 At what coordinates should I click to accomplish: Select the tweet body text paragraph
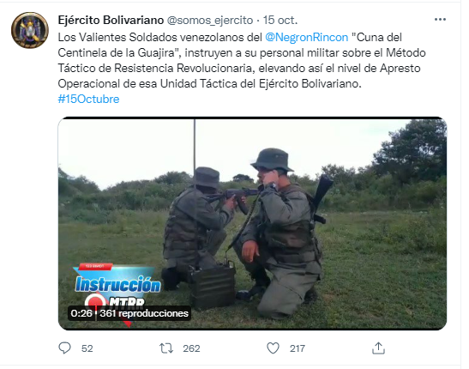coord(242,60)
